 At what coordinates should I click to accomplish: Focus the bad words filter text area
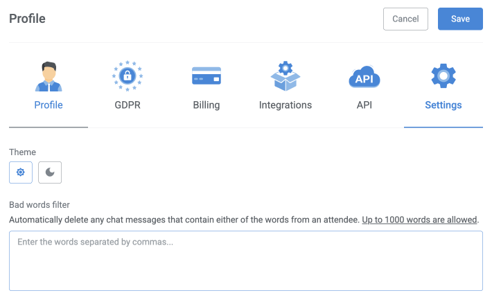[x=246, y=260]
